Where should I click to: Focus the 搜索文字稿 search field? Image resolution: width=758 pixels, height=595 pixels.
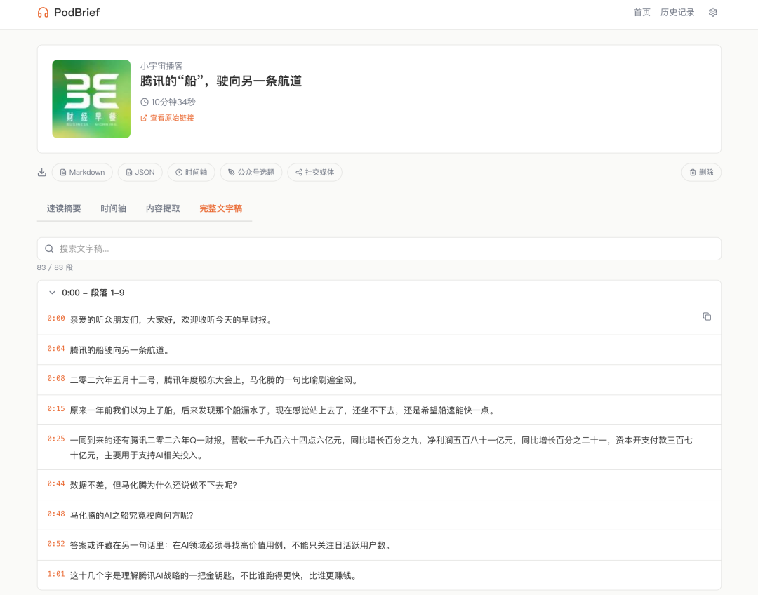(379, 249)
